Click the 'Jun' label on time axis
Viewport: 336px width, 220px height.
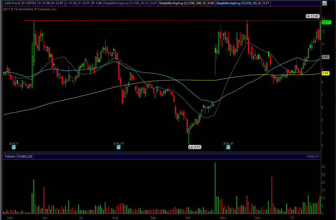[x=45, y=218]
